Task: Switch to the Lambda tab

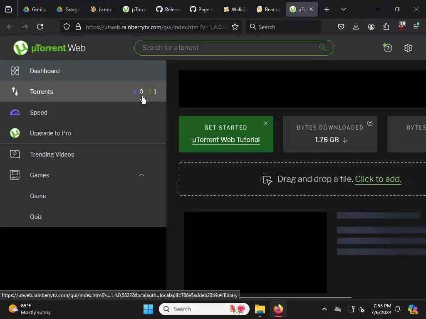Action: tap(102, 10)
